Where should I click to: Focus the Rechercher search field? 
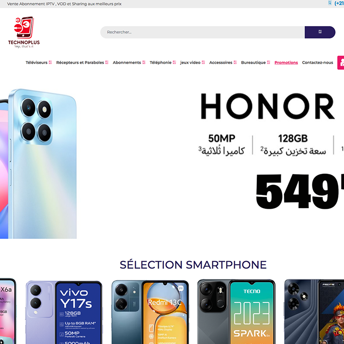[202, 32]
